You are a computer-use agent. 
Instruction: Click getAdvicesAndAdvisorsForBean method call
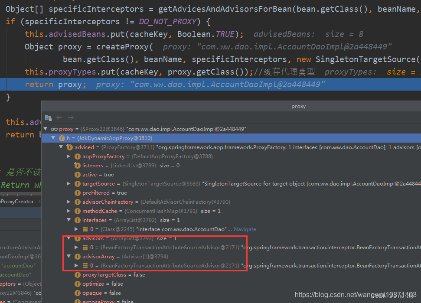coord(225,9)
